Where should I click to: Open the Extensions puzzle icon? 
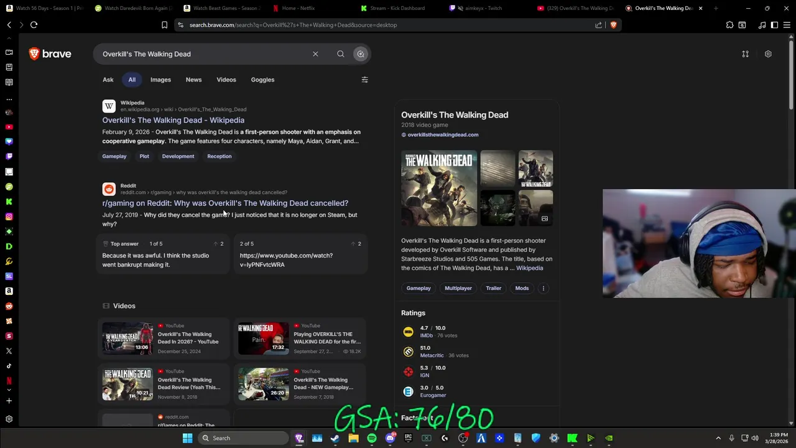[x=729, y=25]
